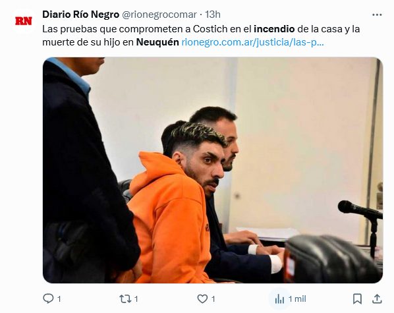Open the three-dot more options menu
The width and height of the screenshot is (394, 313).
point(377,15)
